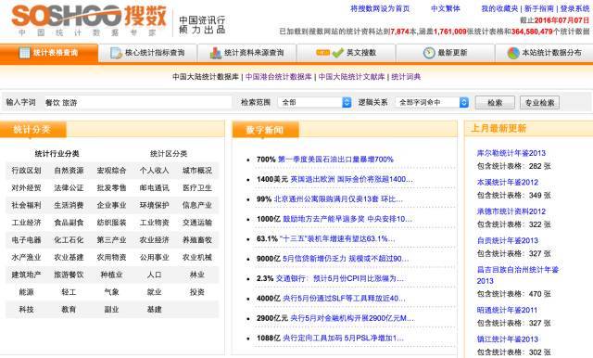Screen dimensions: 593x358
Task: Select the 统计行业分类 heading
Action: pyautogui.click(x=57, y=154)
